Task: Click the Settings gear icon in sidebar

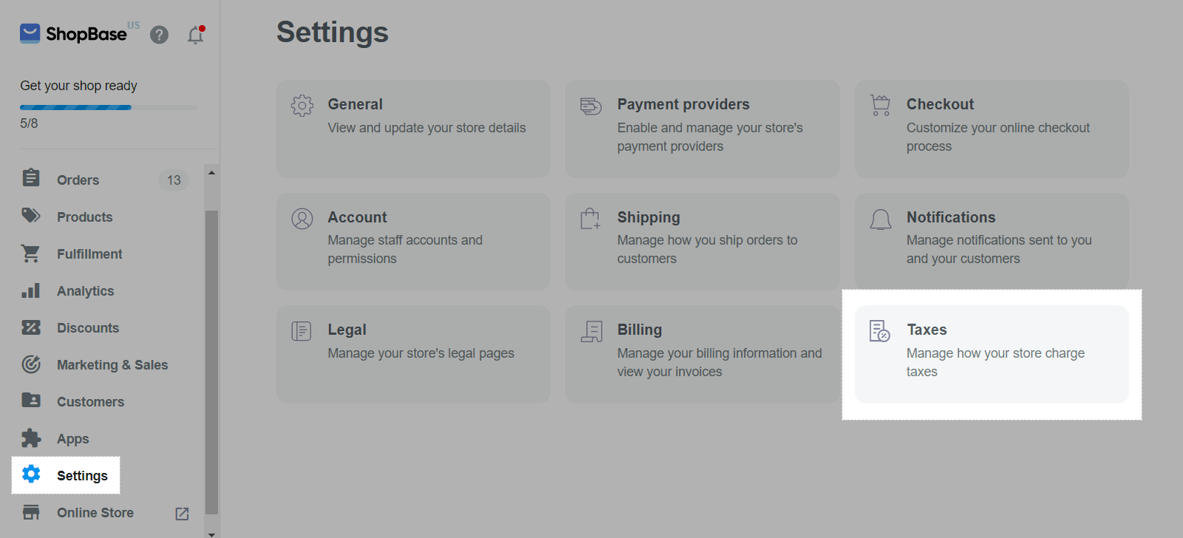Action: point(31,474)
